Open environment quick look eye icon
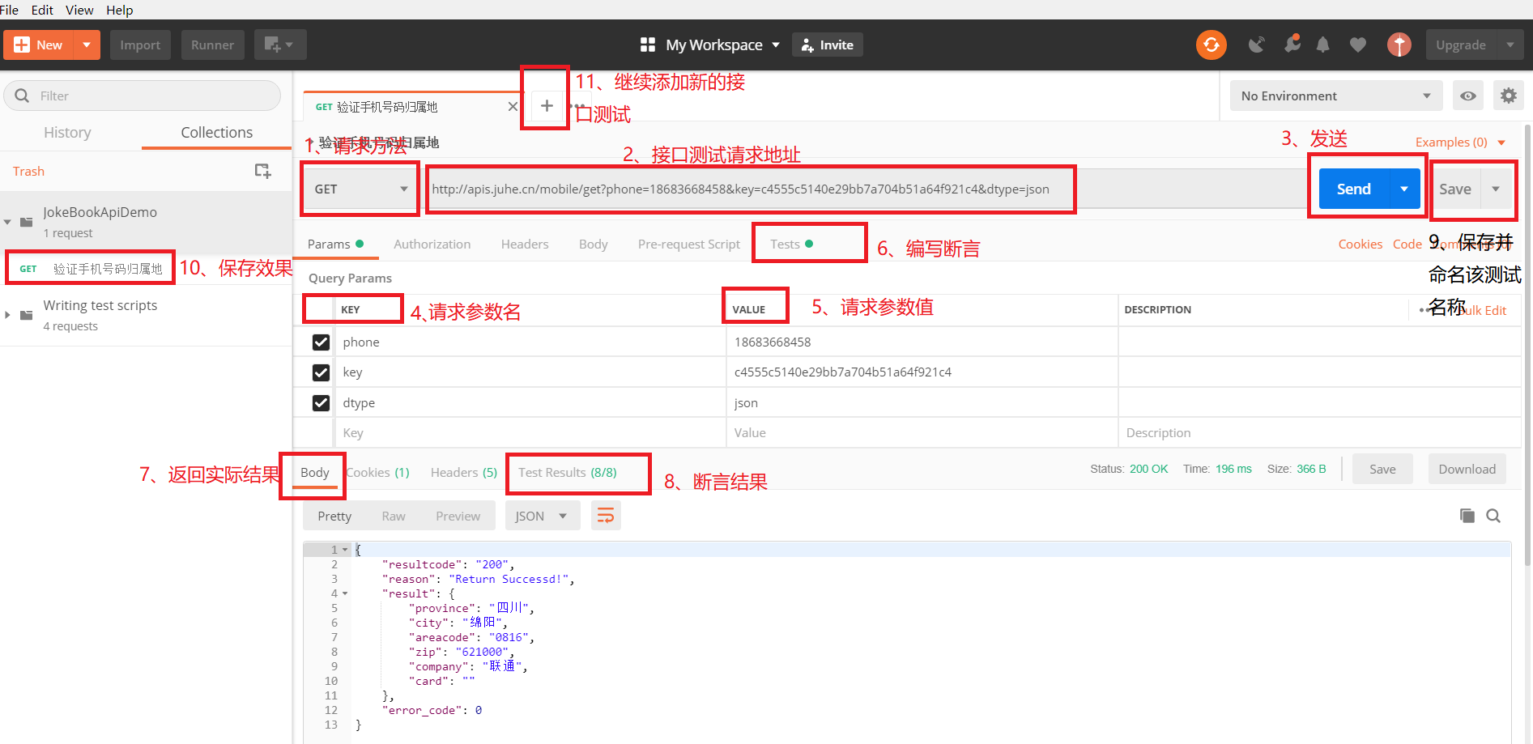This screenshot has height=744, width=1533. (x=1467, y=96)
